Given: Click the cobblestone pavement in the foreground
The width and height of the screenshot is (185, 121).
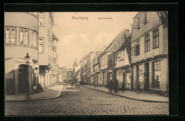Looking at the screenshot, I should 88,104.
